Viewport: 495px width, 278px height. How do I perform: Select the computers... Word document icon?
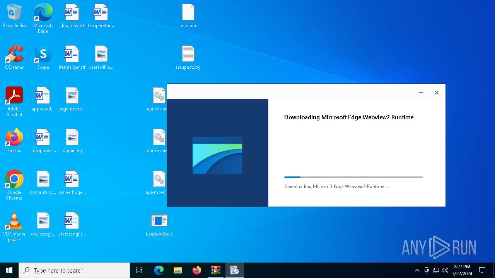point(43,141)
